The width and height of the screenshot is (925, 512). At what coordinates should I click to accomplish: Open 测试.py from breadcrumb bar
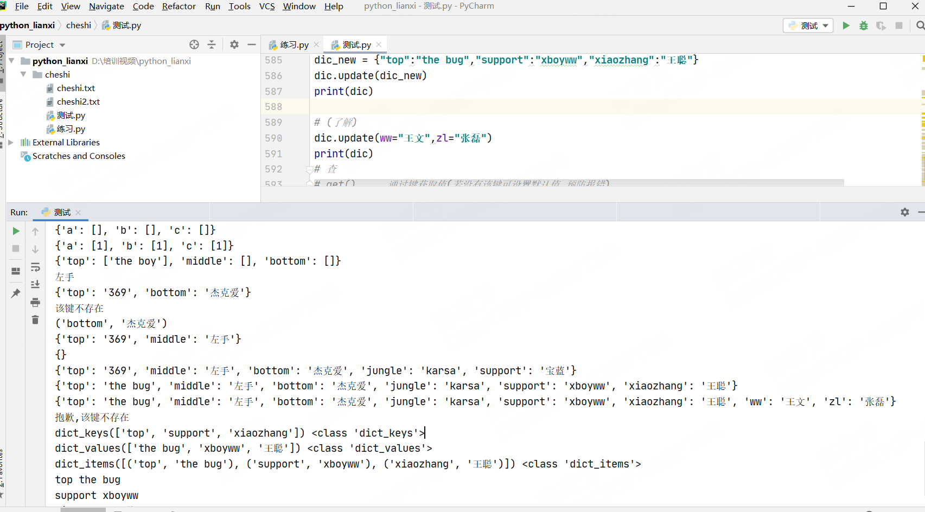(126, 25)
